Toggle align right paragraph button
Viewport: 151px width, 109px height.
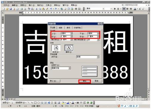[131, 9]
